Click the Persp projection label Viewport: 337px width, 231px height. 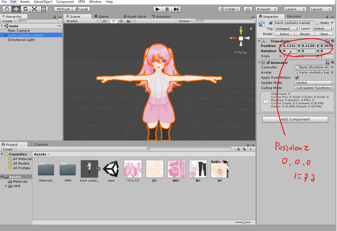pos(240,52)
